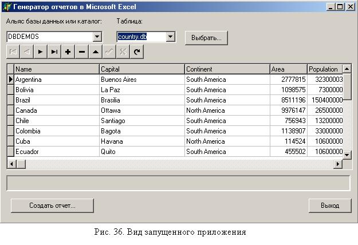The height and width of the screenshot is (245, 358).
Task: Click the row indicator beside Bolivia
Action: tap(11, 90)
